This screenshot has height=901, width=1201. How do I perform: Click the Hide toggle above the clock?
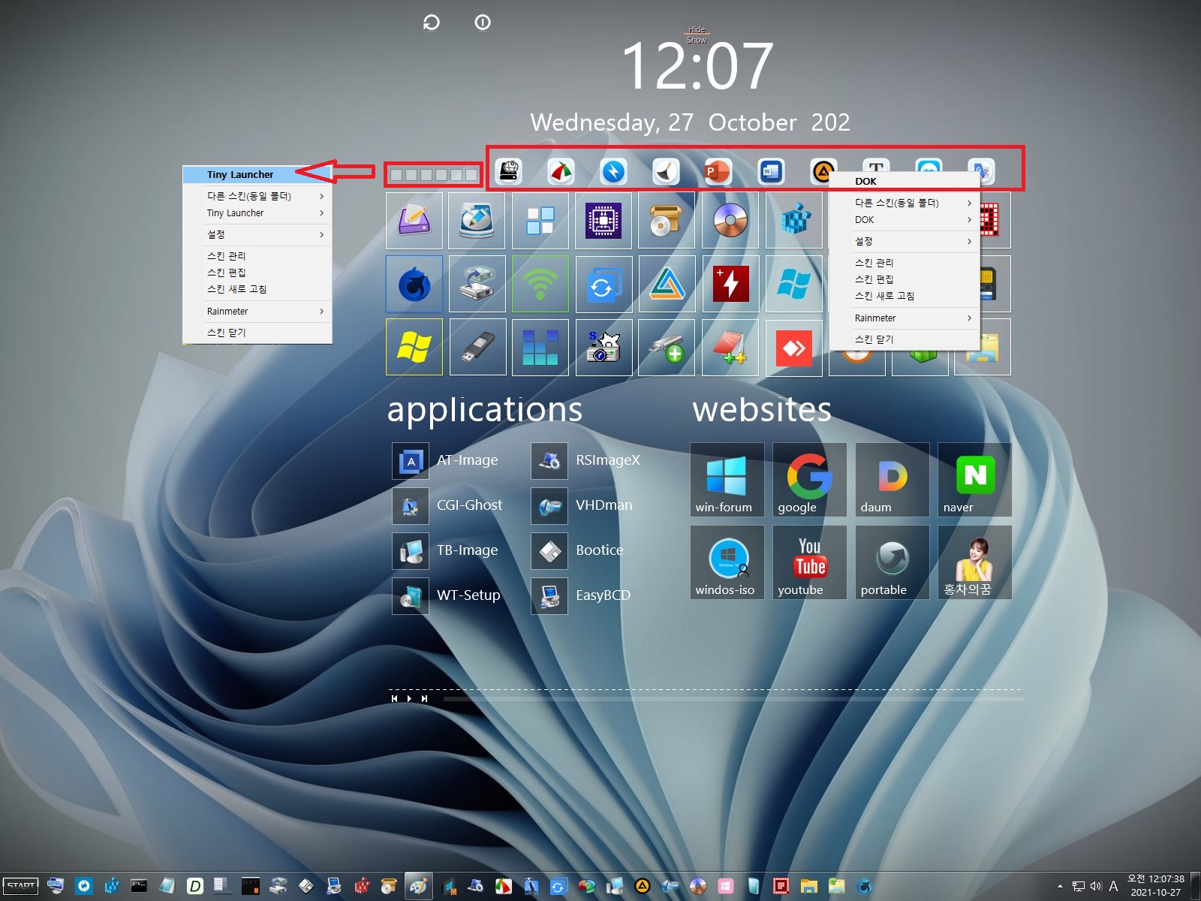[697, 30]
